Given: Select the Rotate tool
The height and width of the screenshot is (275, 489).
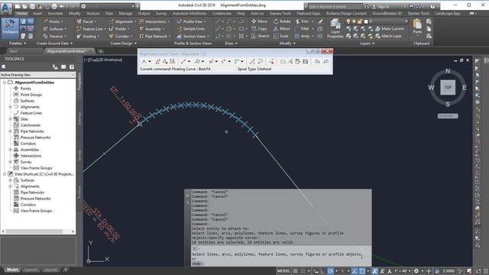Looking at the screenshot, I should [282, 21].
